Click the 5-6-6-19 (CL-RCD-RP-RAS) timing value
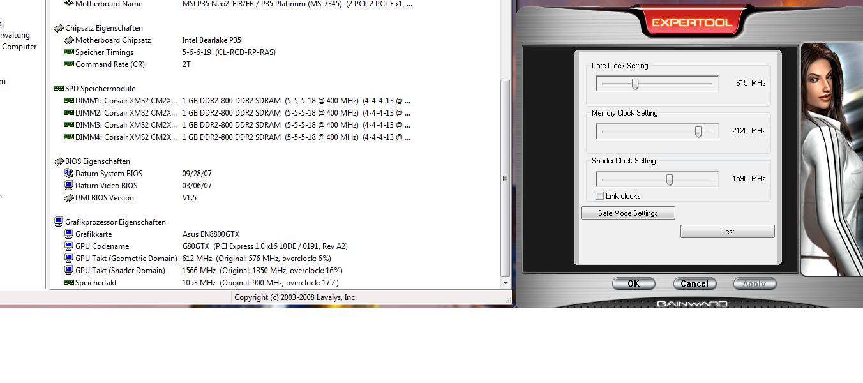This screenshot has height=383, width=863. point(229,52)
